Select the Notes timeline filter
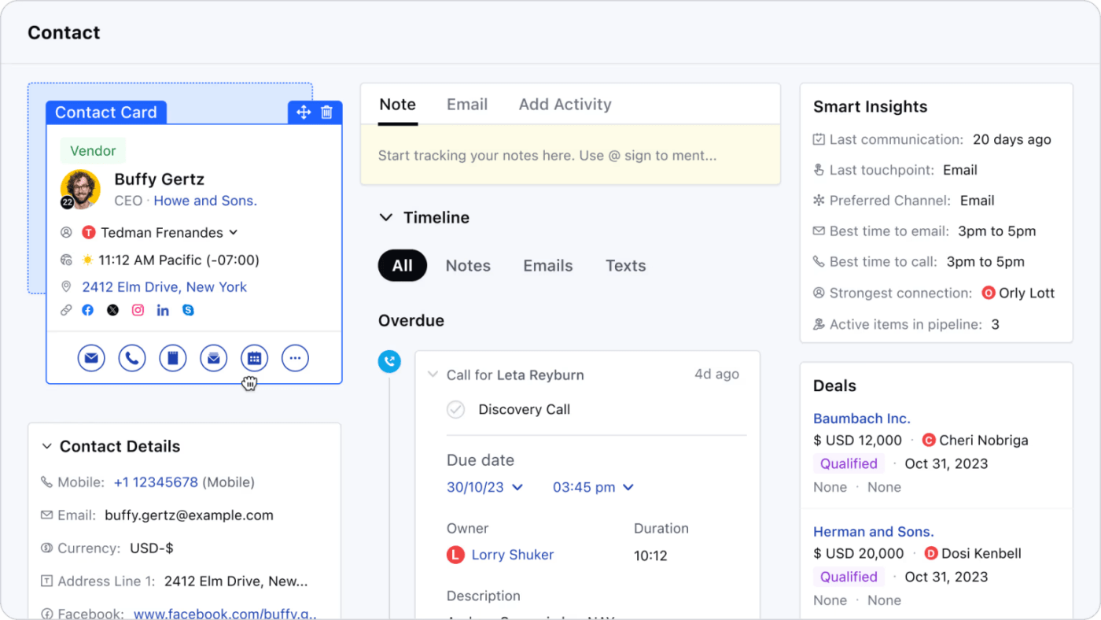The width and height of the screenshot is (1101, 620). pos(468,266)
